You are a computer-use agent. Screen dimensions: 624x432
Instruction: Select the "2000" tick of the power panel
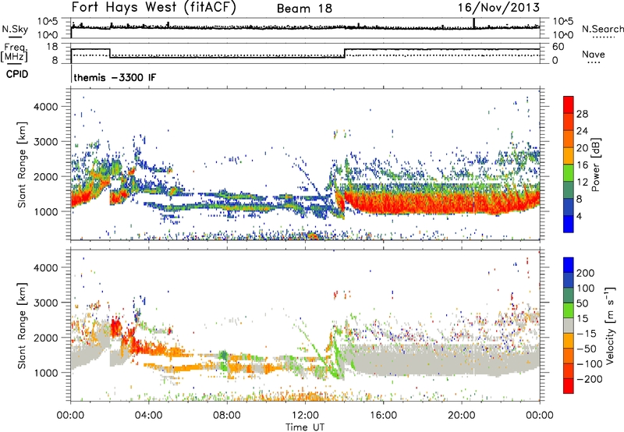pyautogui.click(x=45, y=176)
